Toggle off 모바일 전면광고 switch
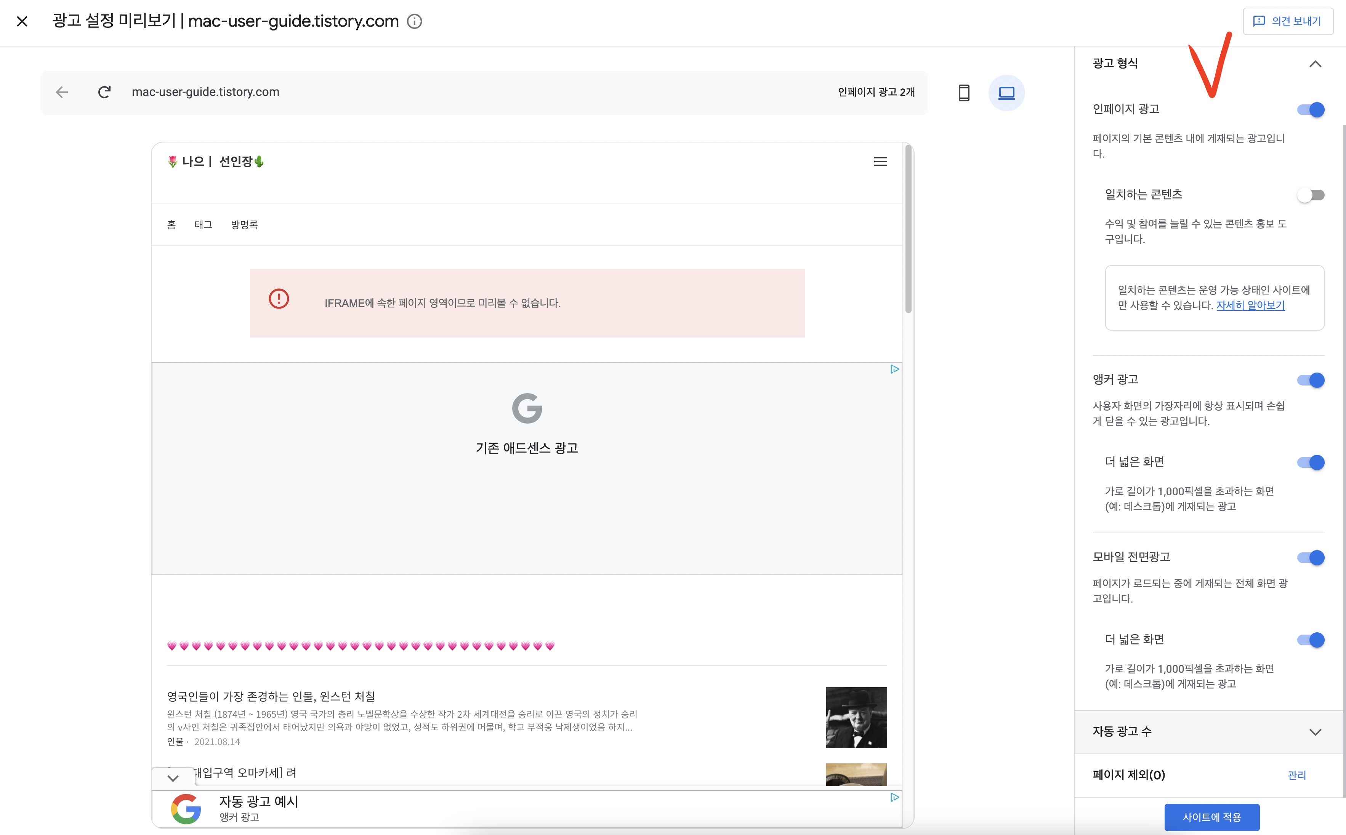Viewport: 1346px width, 835px height. [x=1311, y=558]
